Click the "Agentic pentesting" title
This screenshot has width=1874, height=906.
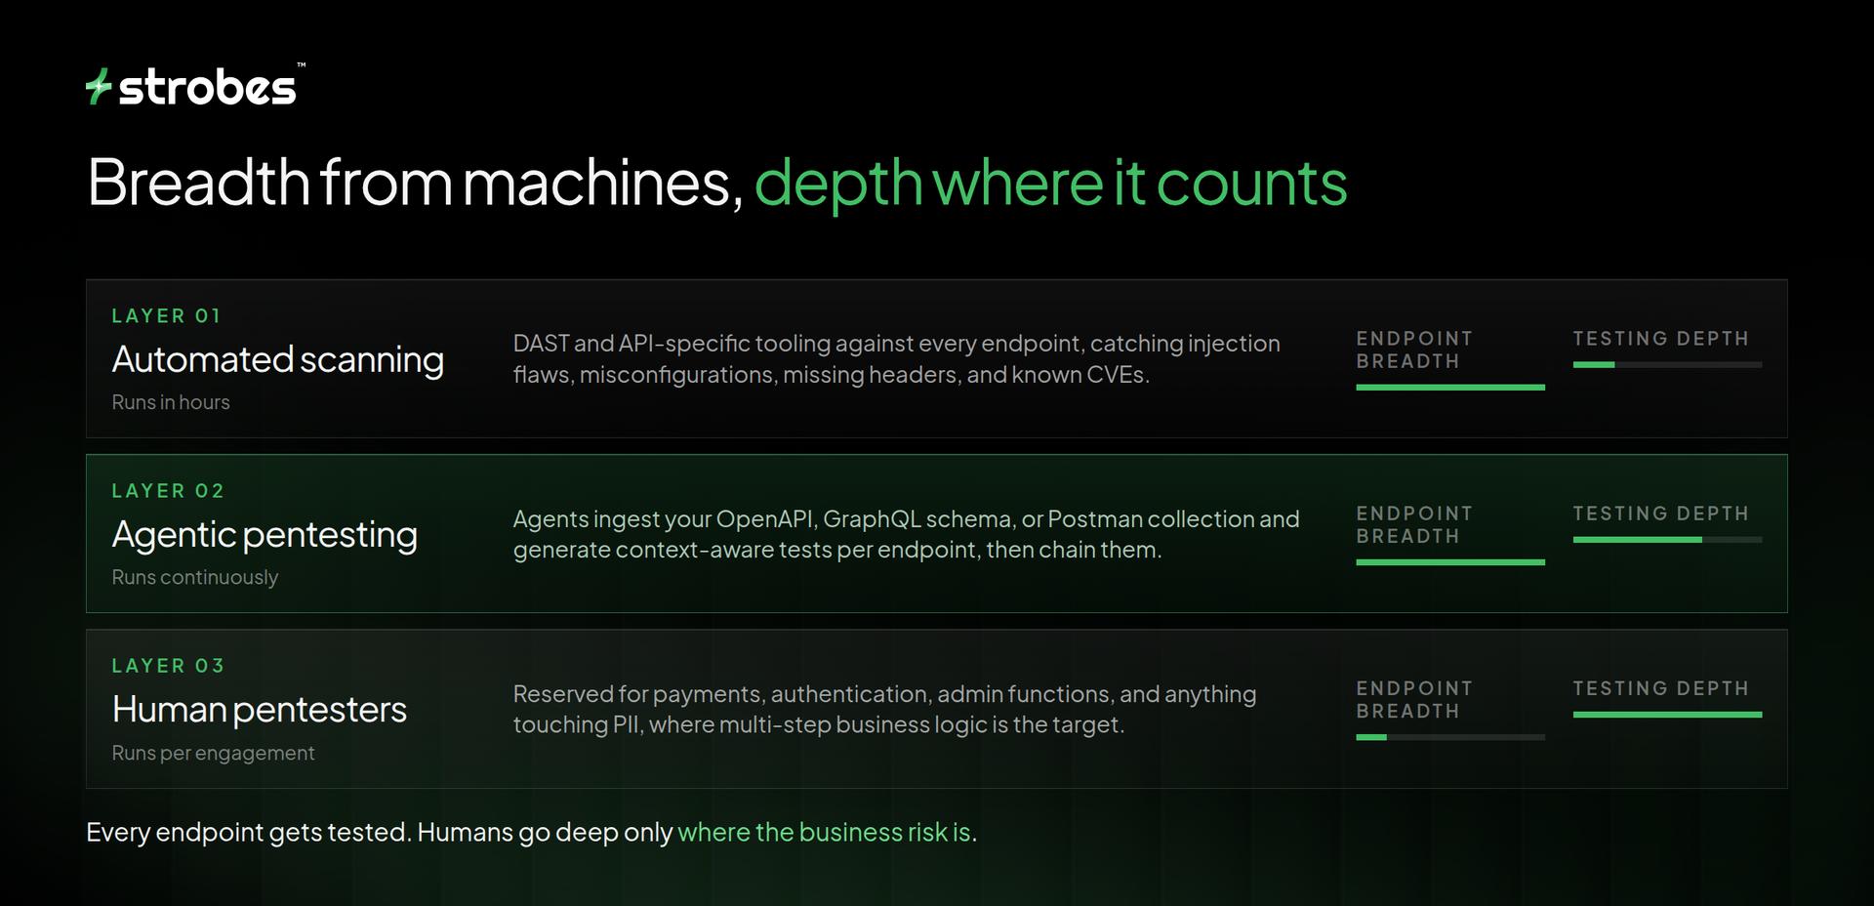(265, 534)
